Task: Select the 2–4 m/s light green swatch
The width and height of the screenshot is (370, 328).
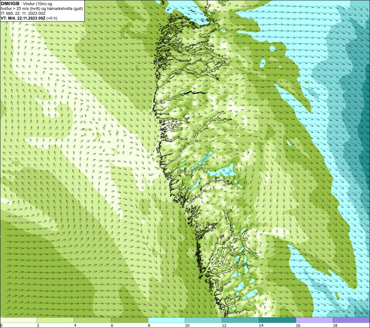Action: pos(55,320)
